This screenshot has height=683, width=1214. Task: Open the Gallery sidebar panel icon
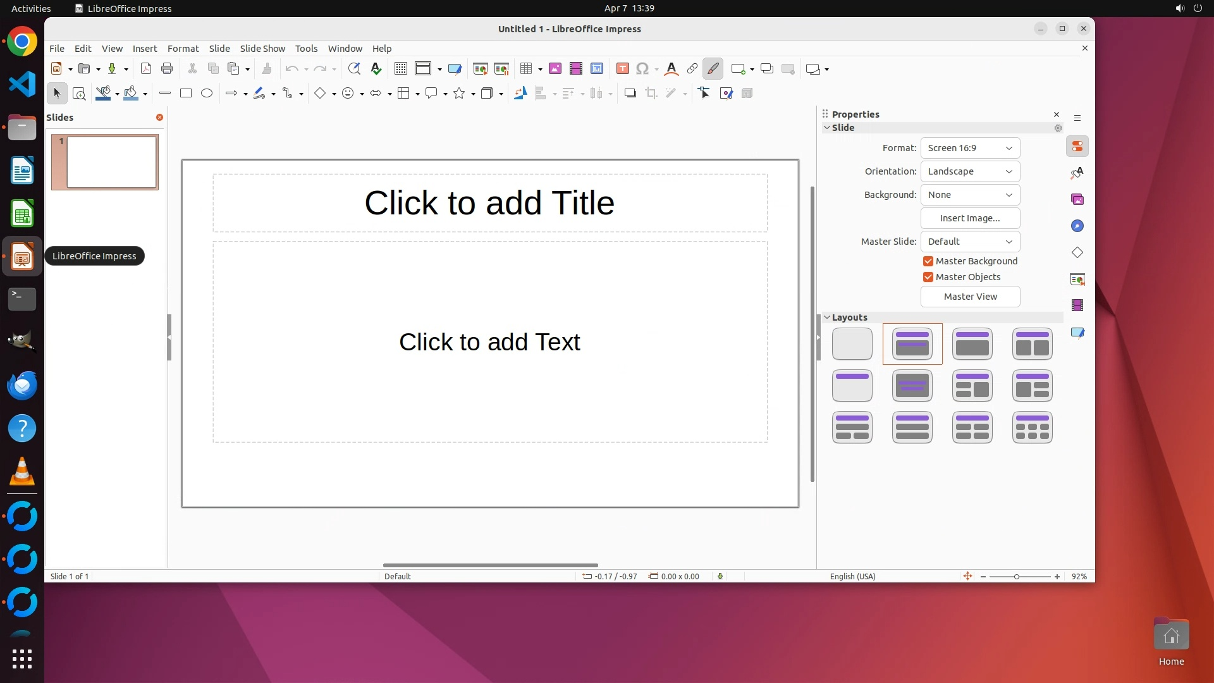point(1077,200)
